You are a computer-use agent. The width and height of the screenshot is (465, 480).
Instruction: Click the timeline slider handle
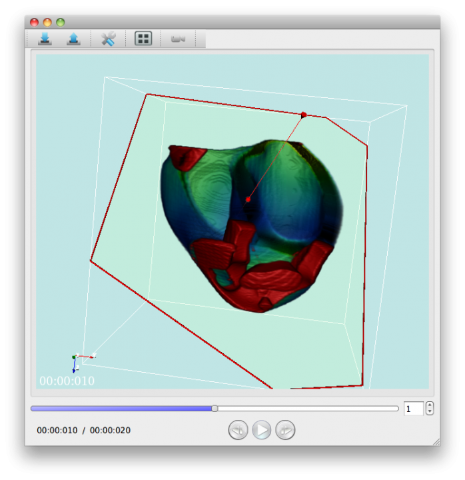(215, 408)
